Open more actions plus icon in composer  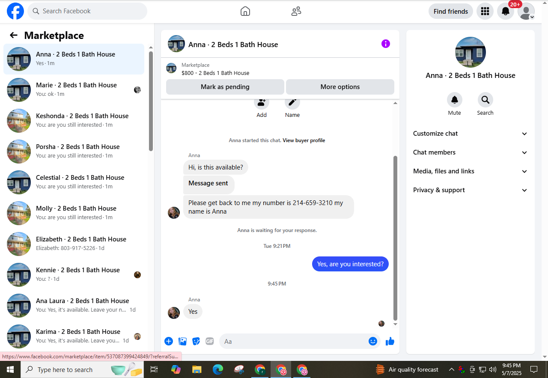[169, 341]
